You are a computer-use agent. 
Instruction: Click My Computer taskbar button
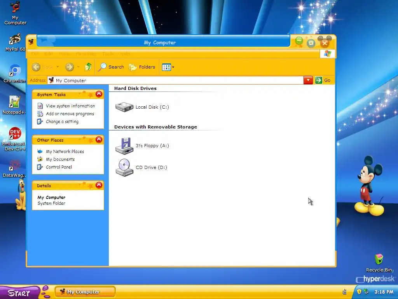85,292
